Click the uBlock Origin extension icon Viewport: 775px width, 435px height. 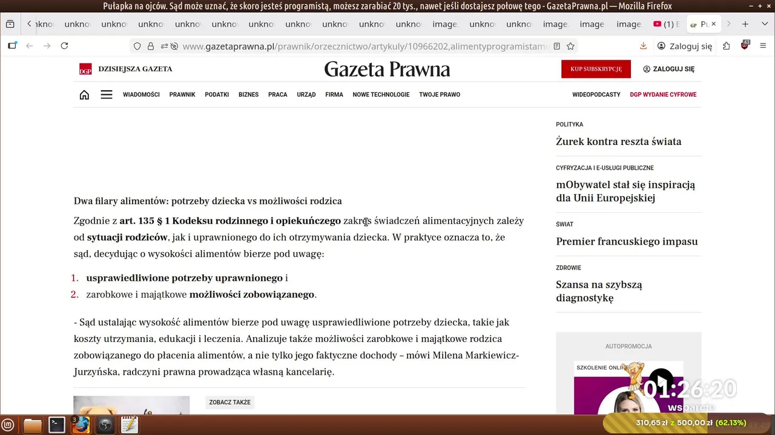tap(745, 46)
